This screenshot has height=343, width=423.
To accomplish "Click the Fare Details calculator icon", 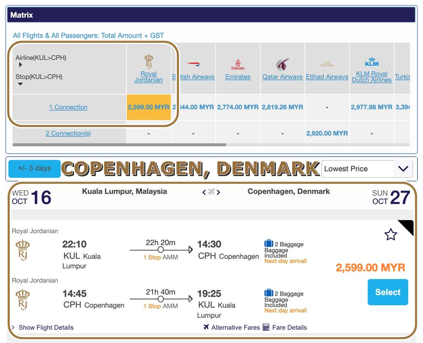I will coord(266,327).
